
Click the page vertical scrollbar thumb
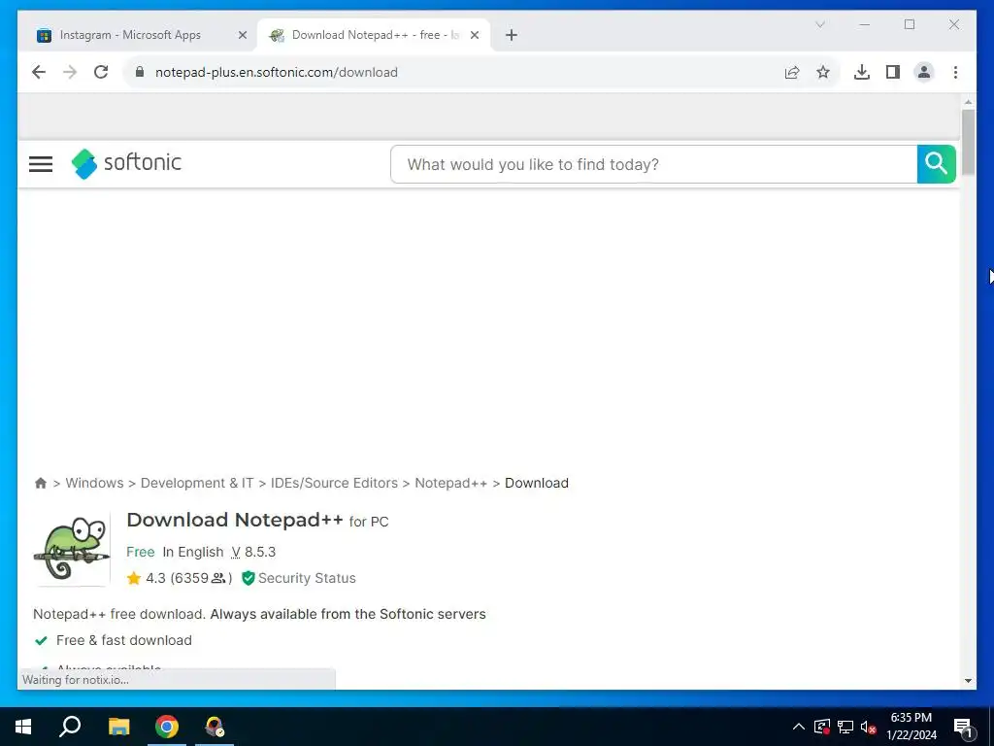[x=968, y=142]
